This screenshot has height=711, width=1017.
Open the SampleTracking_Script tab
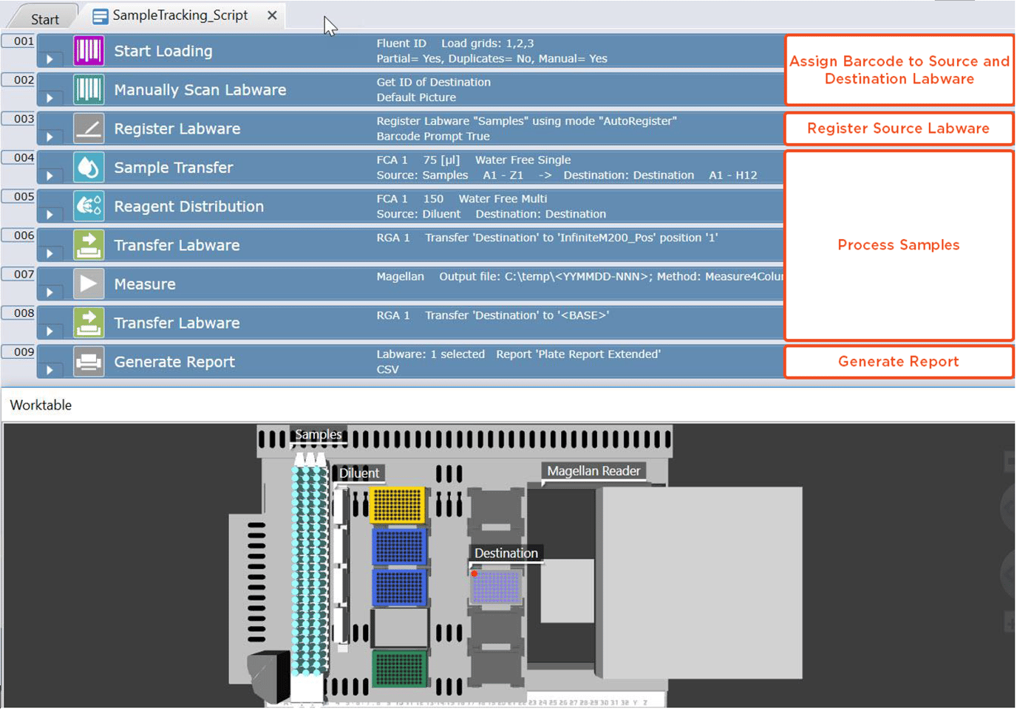[180, 16]
